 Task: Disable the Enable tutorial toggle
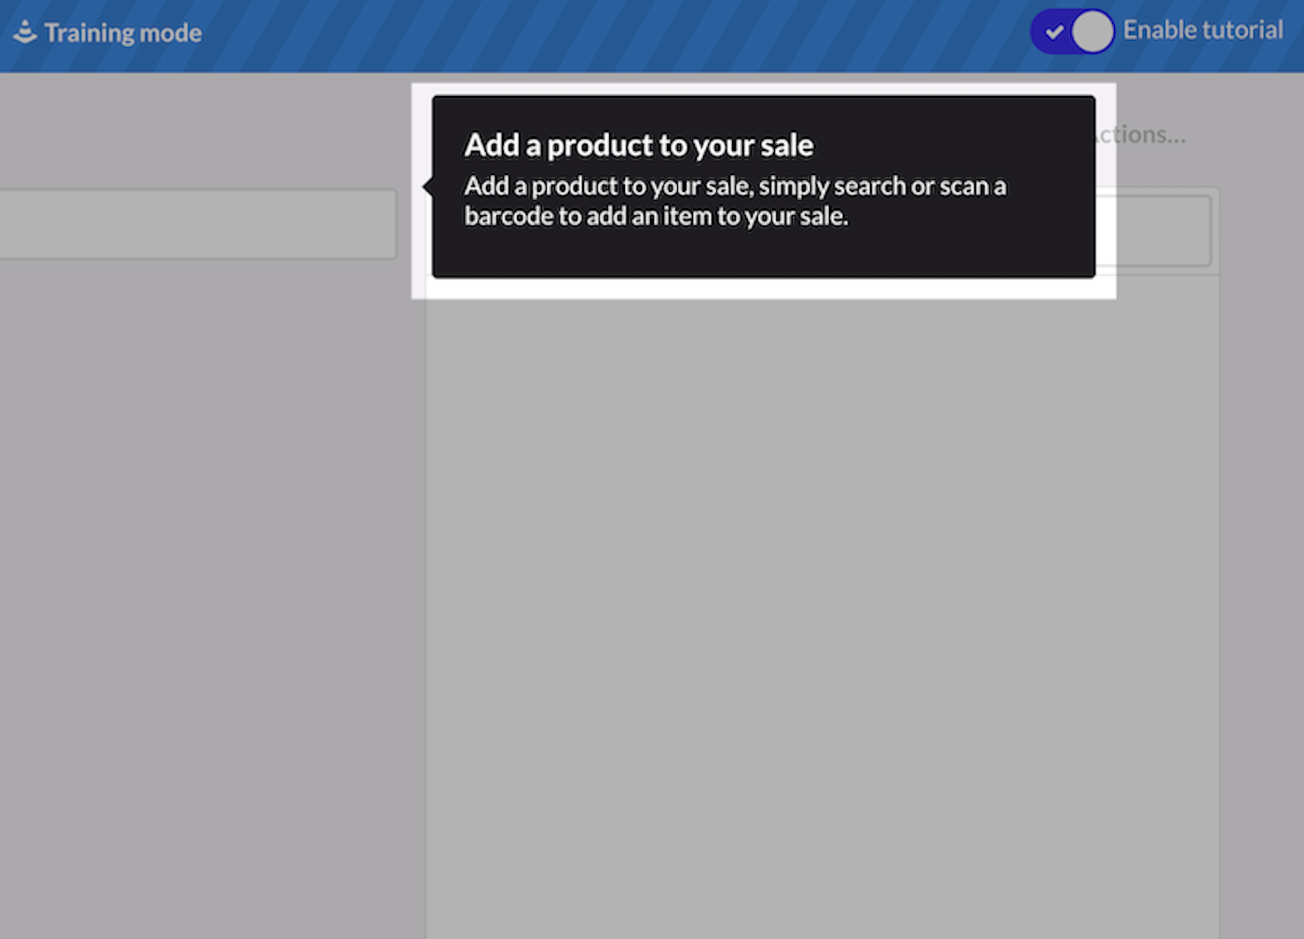point(1071,31)
